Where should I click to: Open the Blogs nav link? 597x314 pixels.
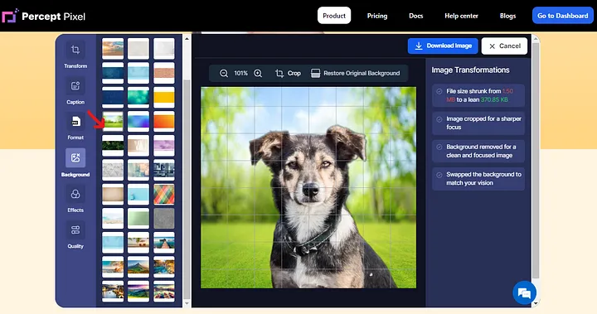(x=507, y=16)
